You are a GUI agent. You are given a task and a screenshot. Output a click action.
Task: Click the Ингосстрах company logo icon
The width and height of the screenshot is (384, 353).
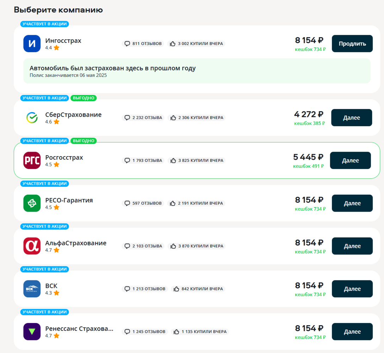(32, 44)
